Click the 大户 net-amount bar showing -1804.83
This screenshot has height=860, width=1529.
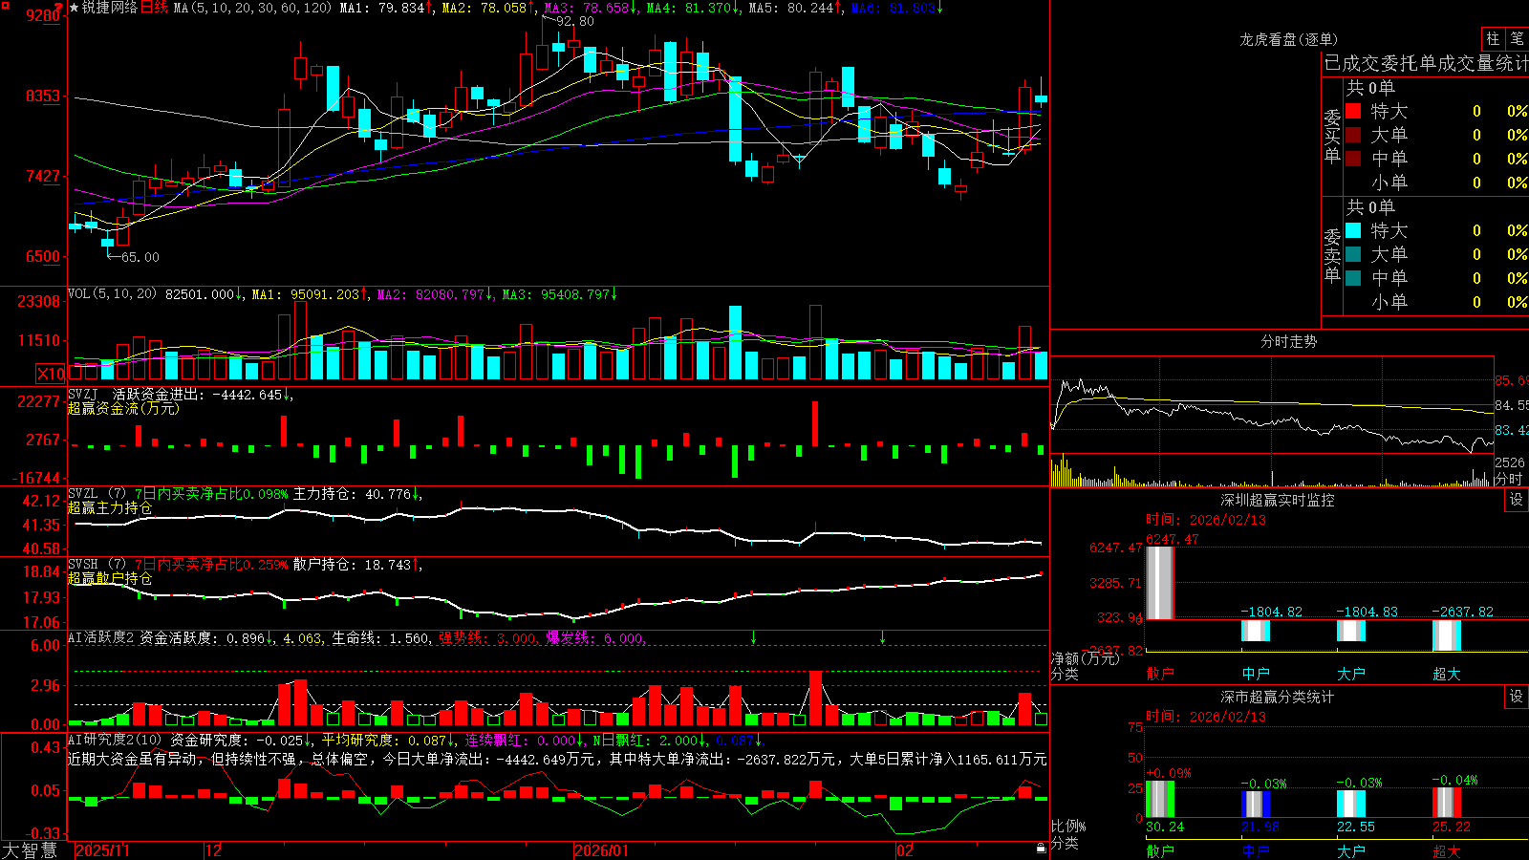1351,631
